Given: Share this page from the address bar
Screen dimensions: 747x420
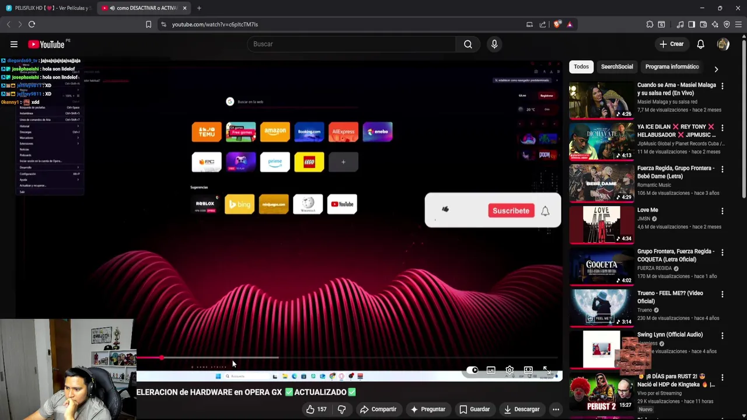Looking at the screenshot, I should tap(543, 24).
